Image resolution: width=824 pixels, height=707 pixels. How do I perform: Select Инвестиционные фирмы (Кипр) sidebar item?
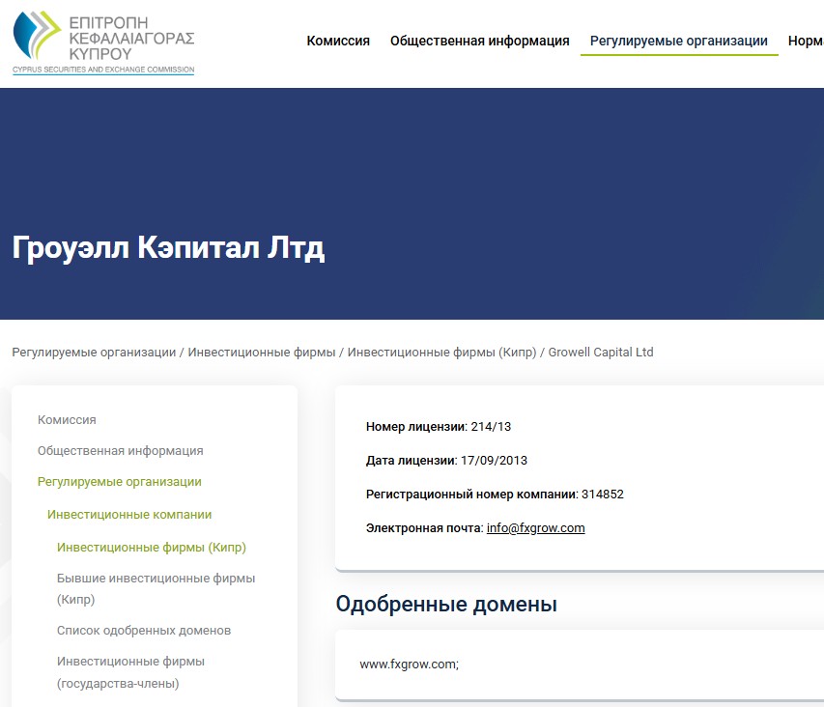click(152, 547)
